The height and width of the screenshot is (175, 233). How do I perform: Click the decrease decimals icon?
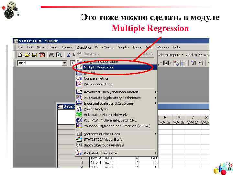(x=201, y=63)
